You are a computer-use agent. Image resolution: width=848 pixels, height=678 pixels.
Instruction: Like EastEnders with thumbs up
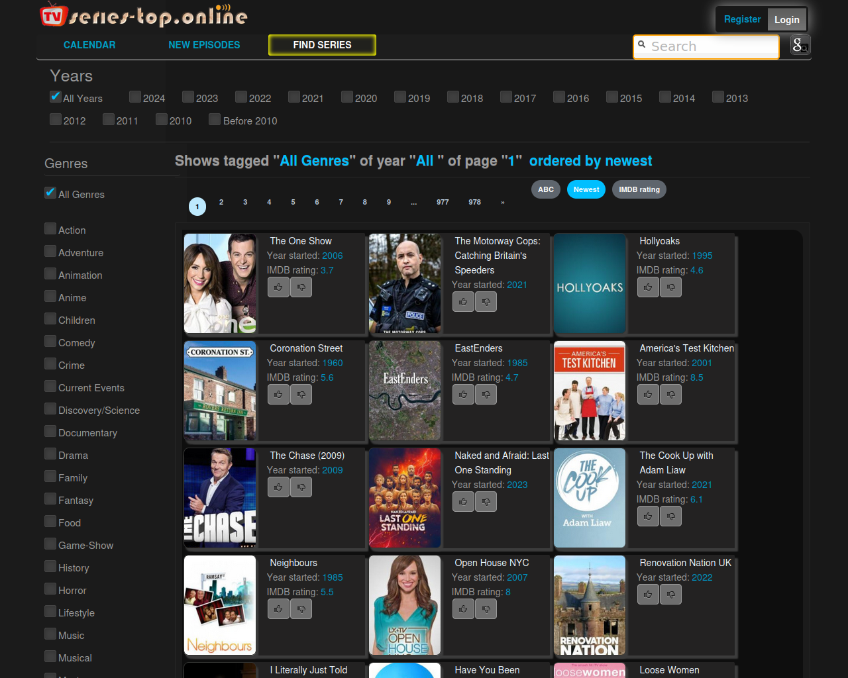[x=463, y=395]
